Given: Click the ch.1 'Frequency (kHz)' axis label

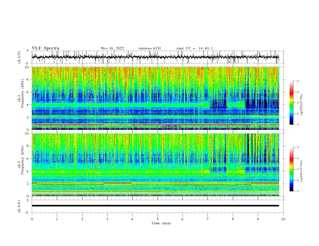Looking at the screenshot, I should (x=22, y=92).
